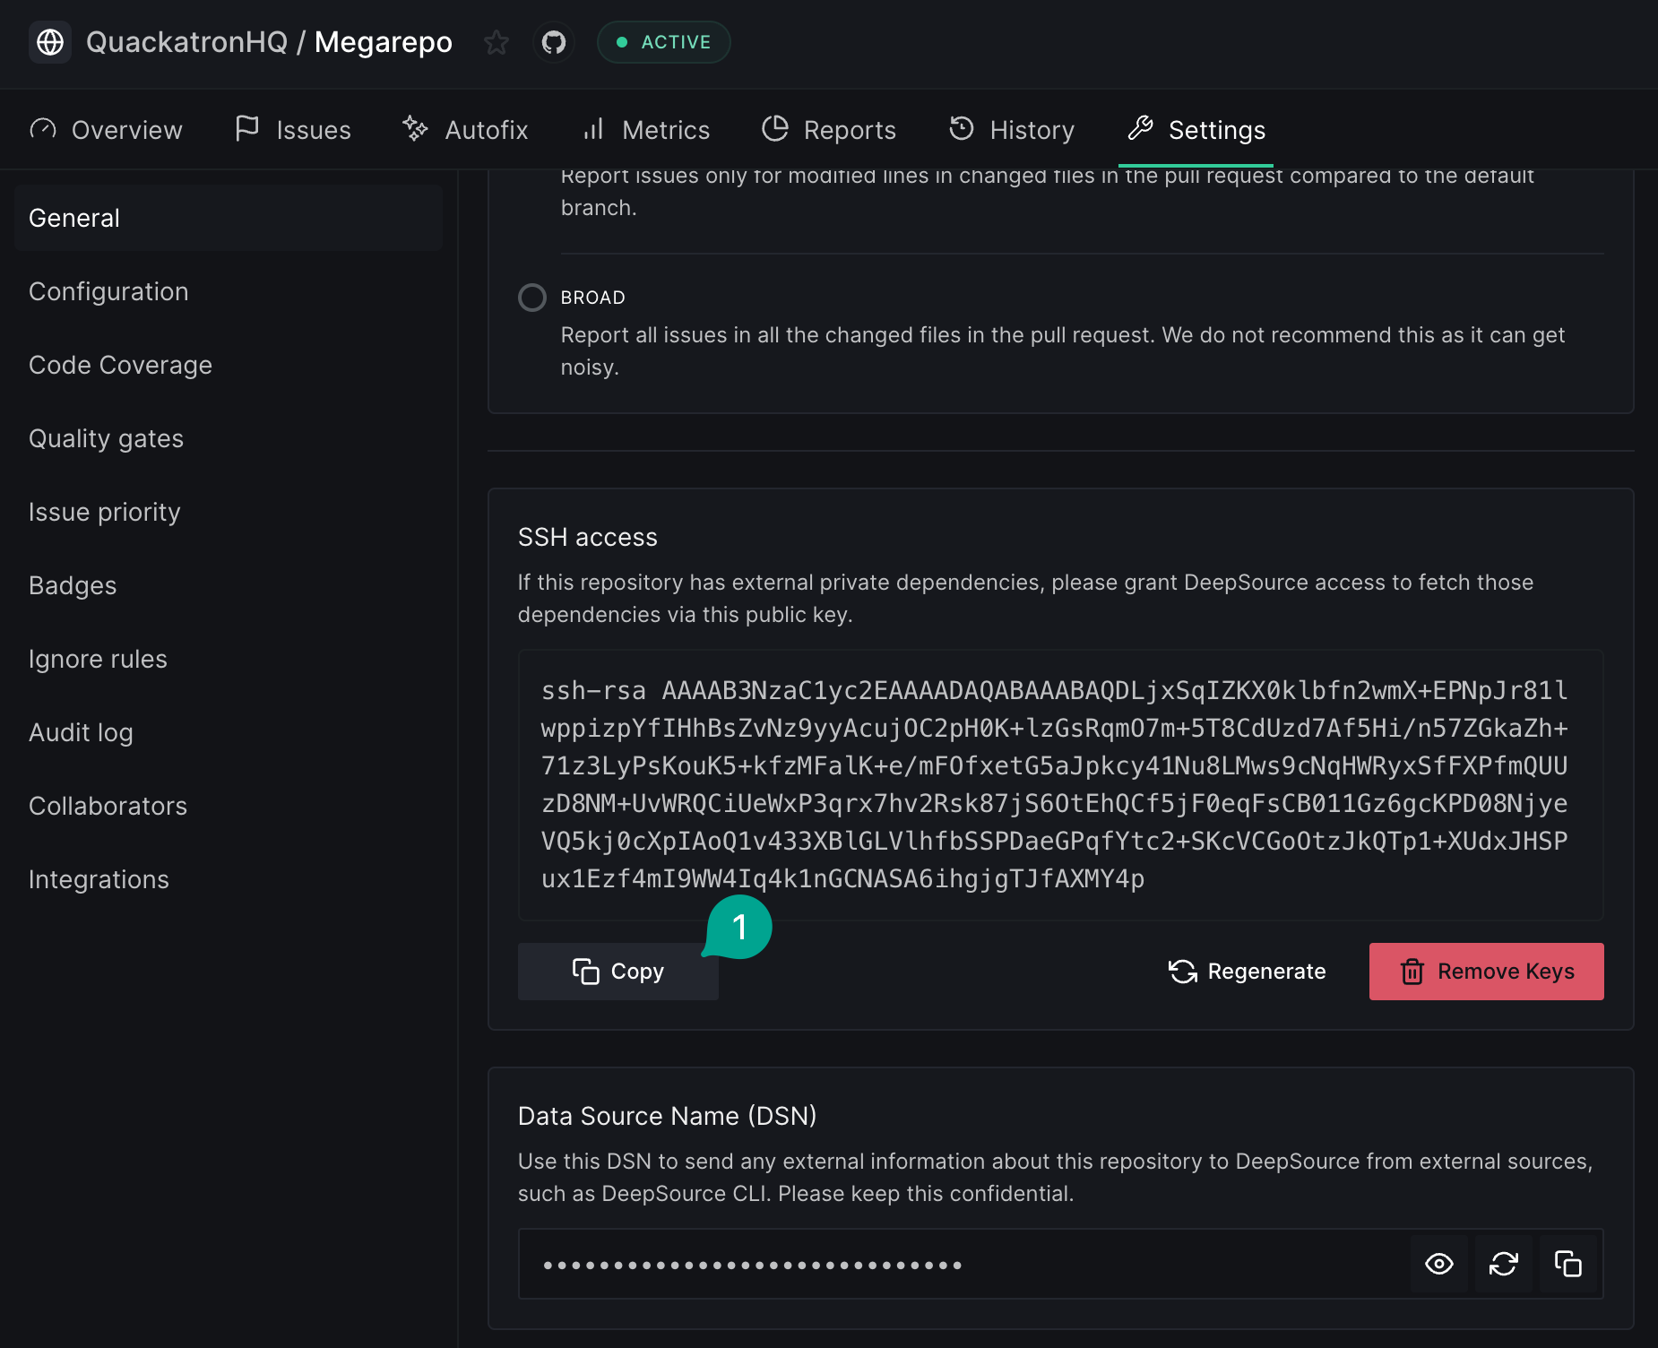Image resolution: width=1658 pixels, height=1348 pixels.
Task: Click the Issues flag icon
Action: pyautogui.click(x=247, y=128)
